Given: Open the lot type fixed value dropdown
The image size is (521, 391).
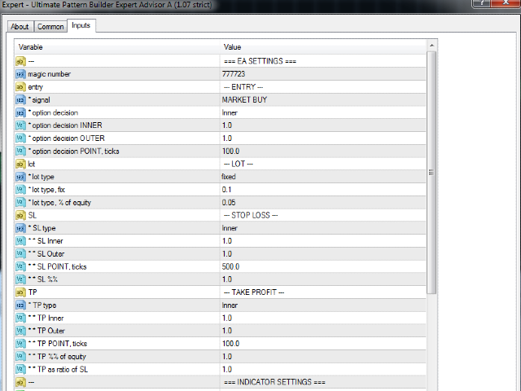Looking at the screenshot, I should (322, 177).
